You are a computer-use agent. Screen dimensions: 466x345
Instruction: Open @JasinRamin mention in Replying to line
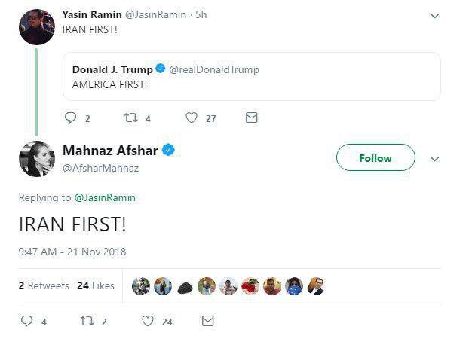(105, 197)
